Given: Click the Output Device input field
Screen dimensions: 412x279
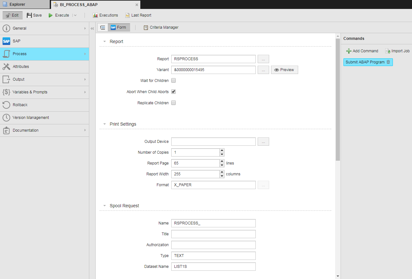Looking at the screenshot, I should (x=213, y=142).
